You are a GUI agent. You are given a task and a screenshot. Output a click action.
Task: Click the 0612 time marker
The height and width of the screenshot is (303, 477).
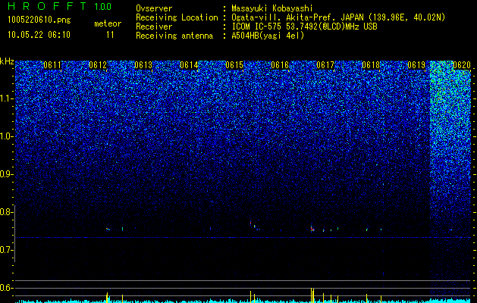tap(98, 65)
